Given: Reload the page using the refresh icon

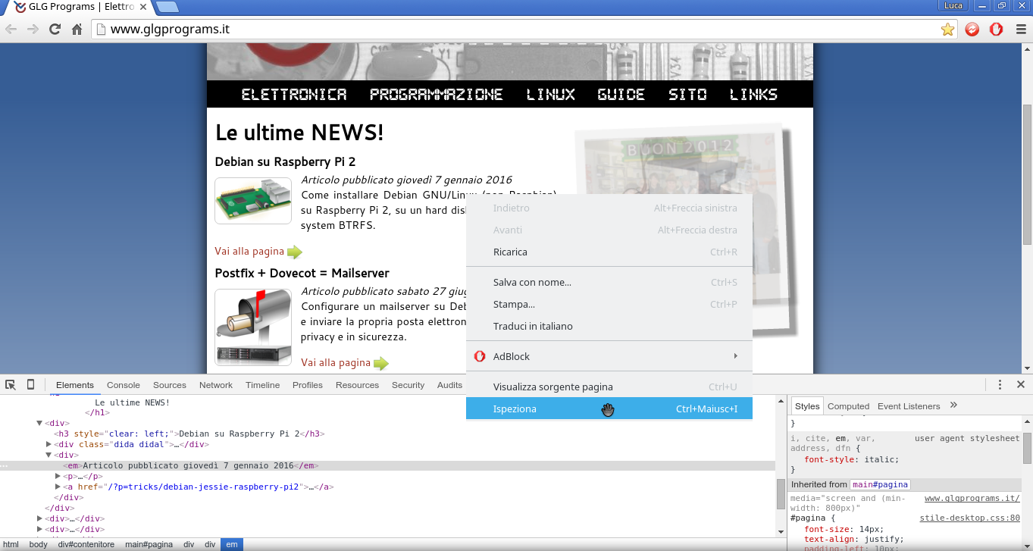Looking at the screenshot, I should [53, 30].
